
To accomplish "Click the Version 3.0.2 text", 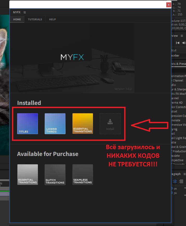I will (x=123, y=89).
